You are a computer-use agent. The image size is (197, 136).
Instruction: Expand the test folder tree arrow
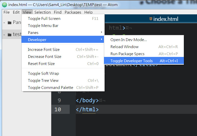[4, 35]
